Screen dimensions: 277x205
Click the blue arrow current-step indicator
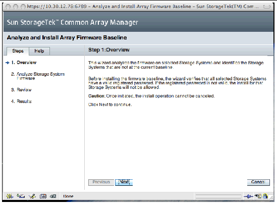click(x=8, y=63)
